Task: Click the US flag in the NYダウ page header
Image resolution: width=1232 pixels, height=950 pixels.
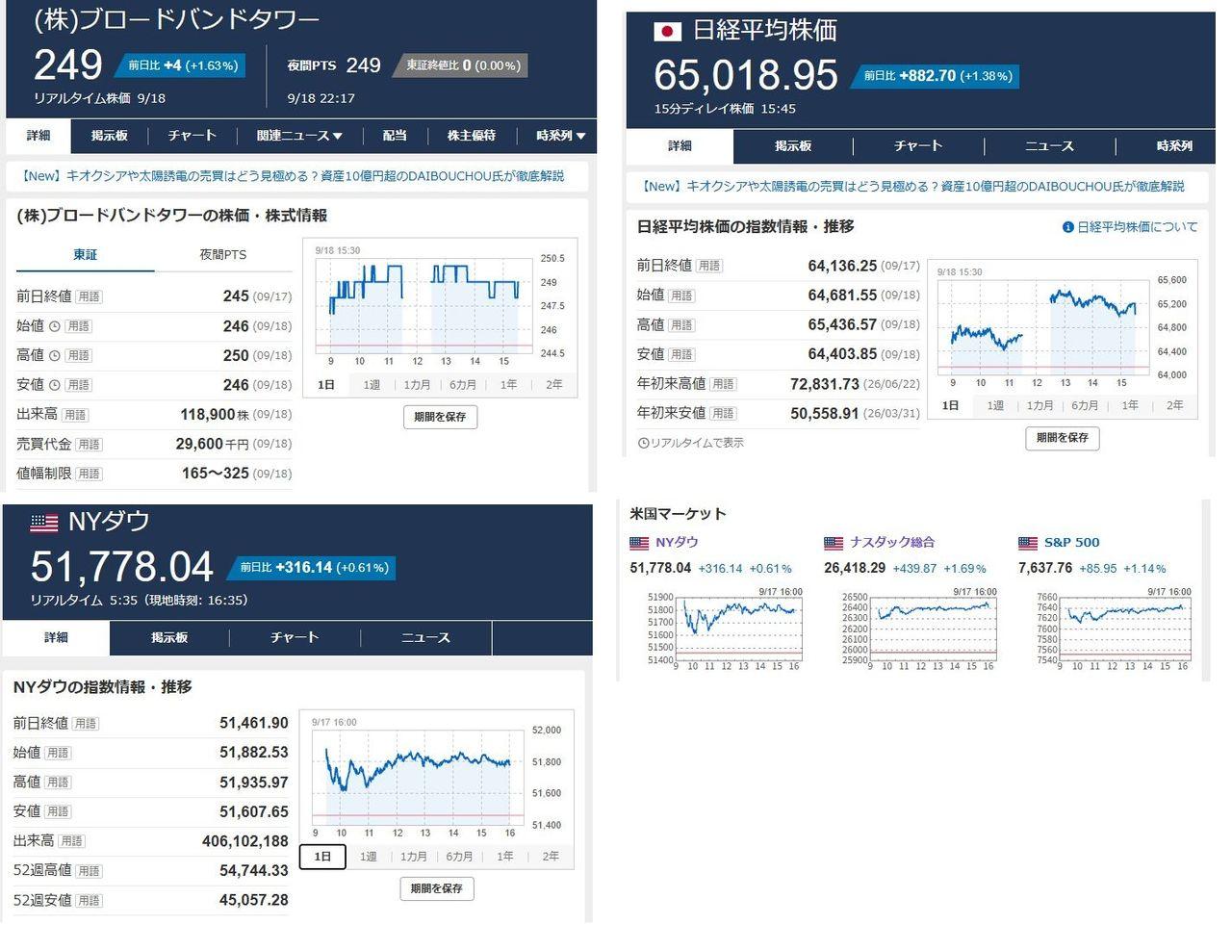Action: 44,523
